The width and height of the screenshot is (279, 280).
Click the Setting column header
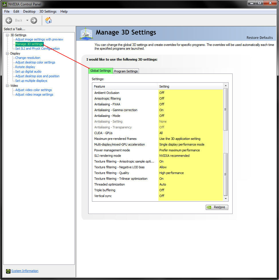tap(190, 86)
